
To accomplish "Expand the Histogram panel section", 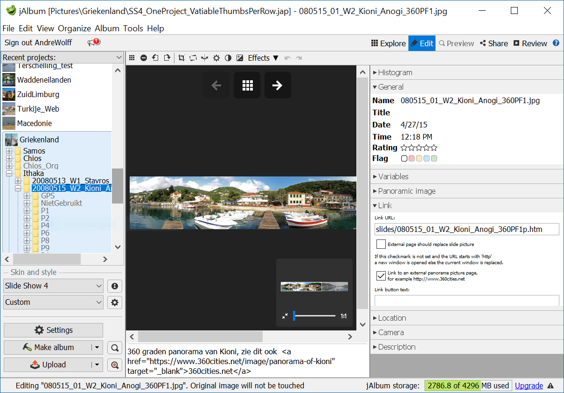I will click(x=395, y=72).
